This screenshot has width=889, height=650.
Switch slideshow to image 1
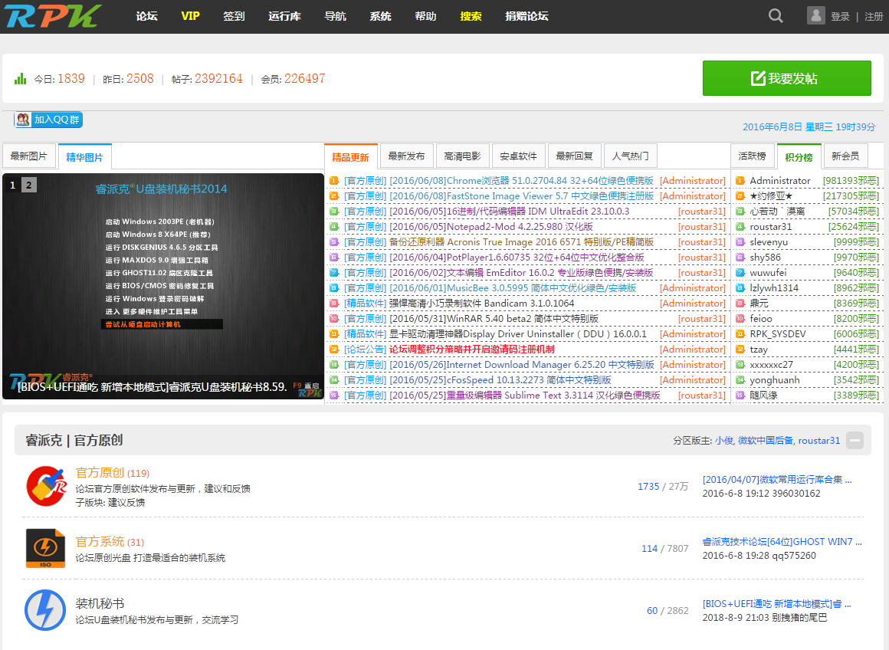coord(13,185)
